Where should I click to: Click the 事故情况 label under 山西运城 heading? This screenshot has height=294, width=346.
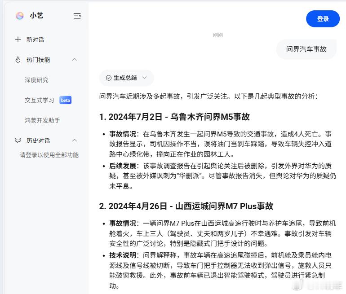[x=123, y=223]
